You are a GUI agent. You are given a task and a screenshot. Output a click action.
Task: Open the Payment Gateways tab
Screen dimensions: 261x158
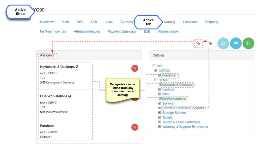122,31
